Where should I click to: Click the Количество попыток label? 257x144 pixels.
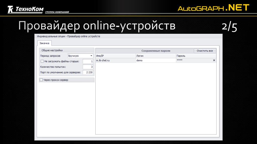pos(53,67)
